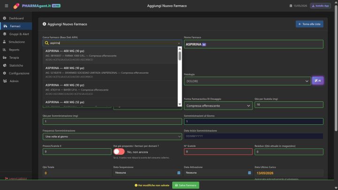This screenshot has height=190, width=338.
Task: Click the Torna alla Lista button
Action: point(309,24)
